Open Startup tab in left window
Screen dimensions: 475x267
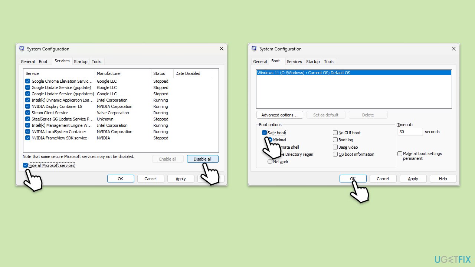81,62
